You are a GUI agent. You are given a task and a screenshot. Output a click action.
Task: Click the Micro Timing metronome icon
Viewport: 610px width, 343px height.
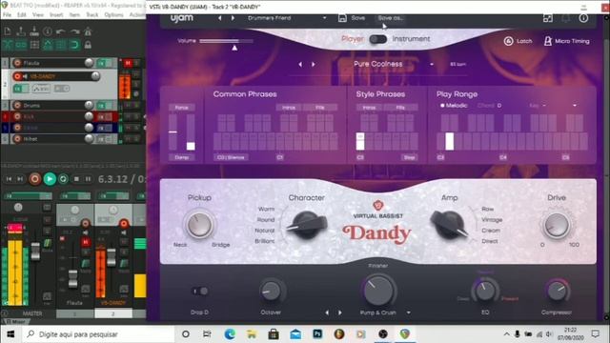tap(548, 41)
